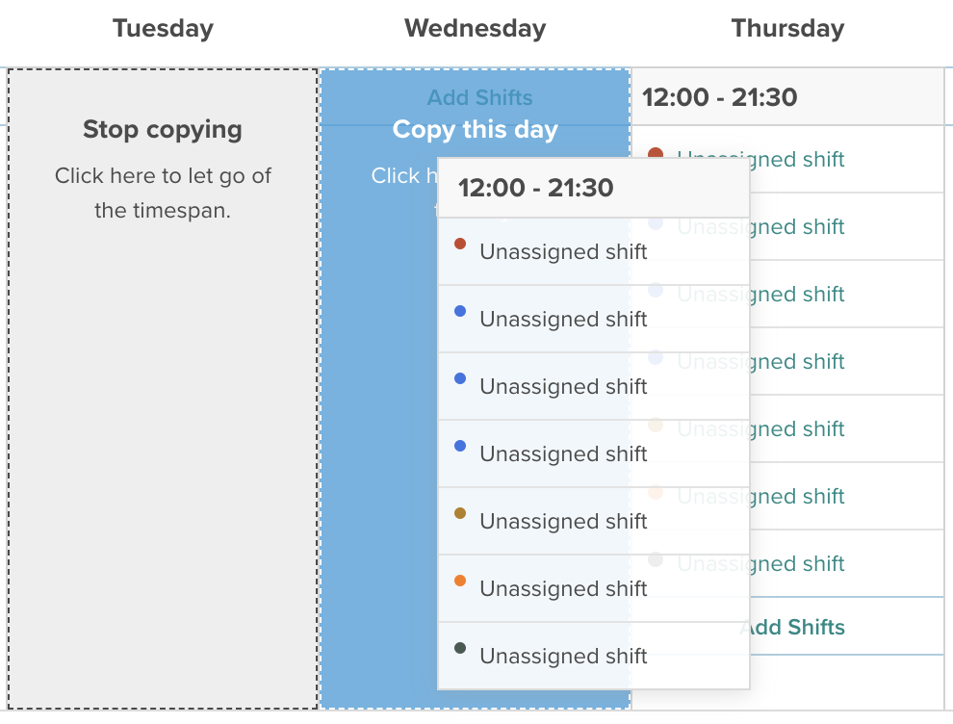Image resolution: width=953 pixels, height=724 pixels.
Task: Click the red dot on Thursday's first shift
Action: [657, 154]
